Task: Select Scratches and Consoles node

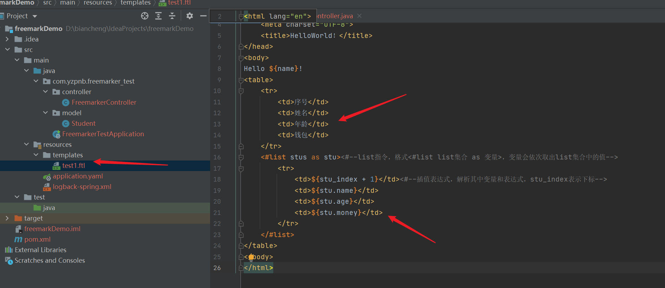Action: [50, 260]
